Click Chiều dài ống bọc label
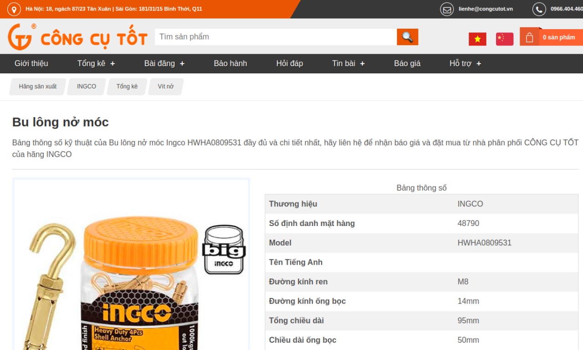The image size is (583, 350). [303, 340]
